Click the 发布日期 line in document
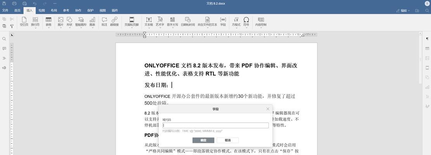The height and width of the screenshot is (155, 431). click(x=158, y=85)
